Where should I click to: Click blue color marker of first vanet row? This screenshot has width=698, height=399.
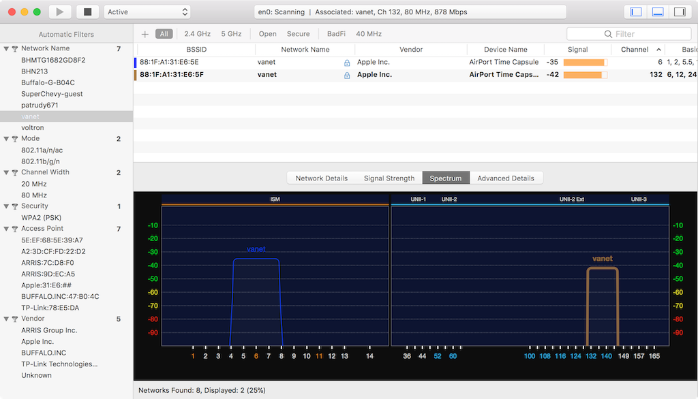[136, 62]
